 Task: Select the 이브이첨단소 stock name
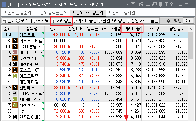[x=31, y=53]
